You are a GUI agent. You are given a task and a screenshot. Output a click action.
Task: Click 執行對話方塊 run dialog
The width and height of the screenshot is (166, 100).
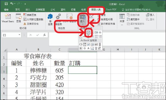click(106, 24)
